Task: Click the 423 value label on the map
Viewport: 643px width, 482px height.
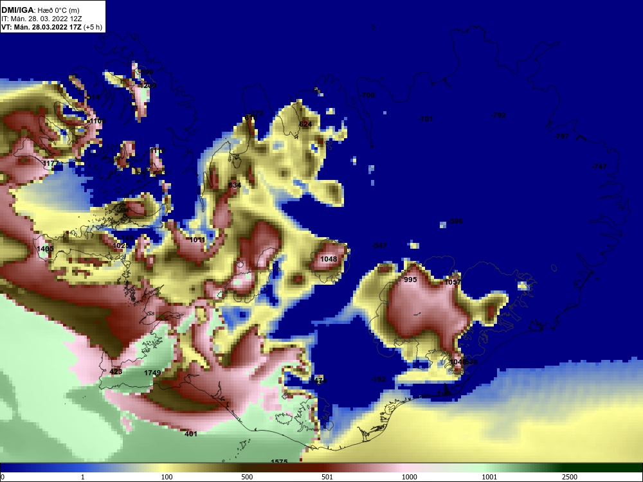Action: [x=116, y=371]
